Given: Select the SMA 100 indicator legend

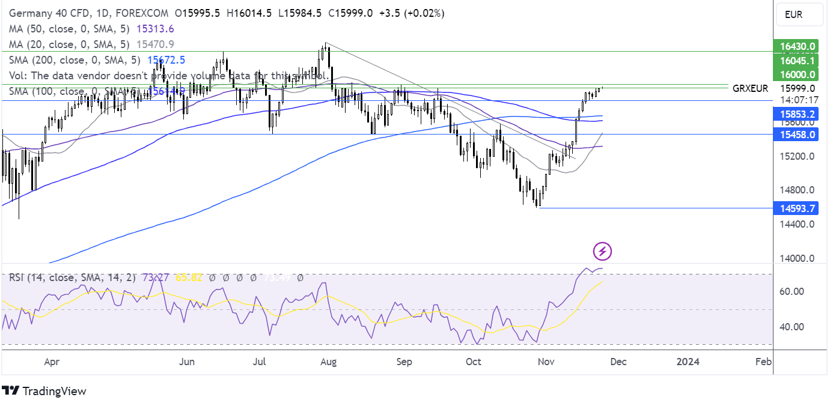Looking at the screenshot, I should point(97,91).
